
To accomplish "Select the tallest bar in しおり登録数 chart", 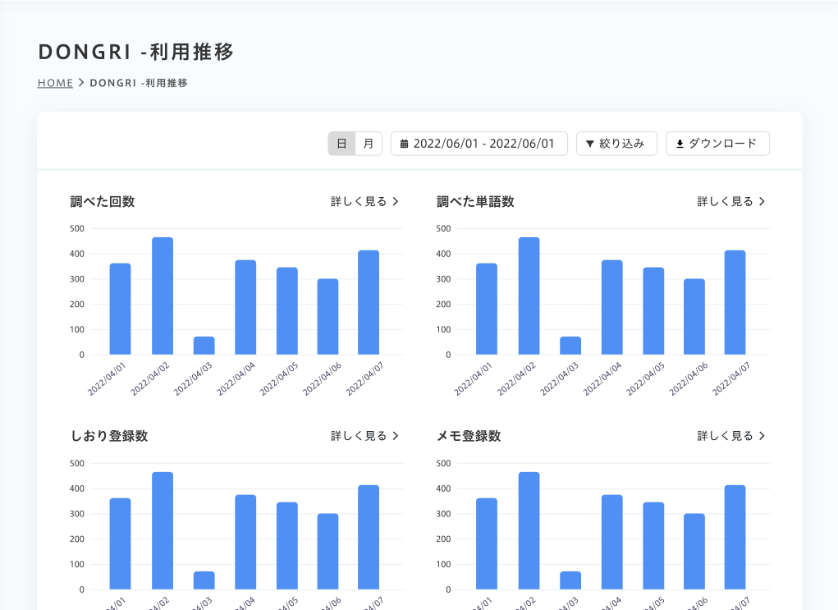I will (163, 530).
